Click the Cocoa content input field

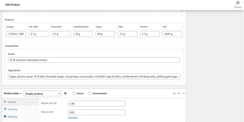[94, 60]
